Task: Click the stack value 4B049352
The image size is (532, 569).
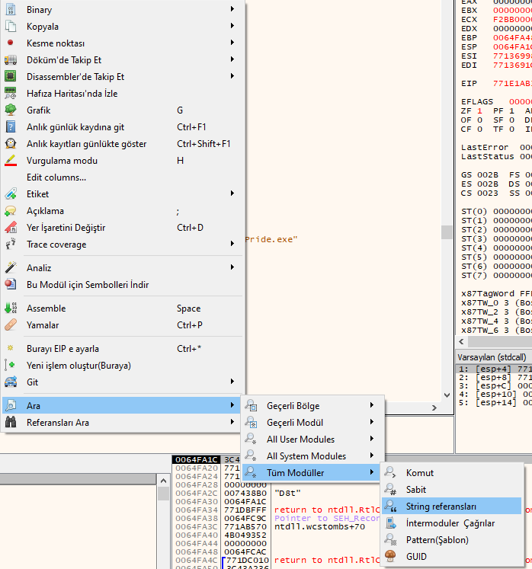Action: (x=245, y=535)
